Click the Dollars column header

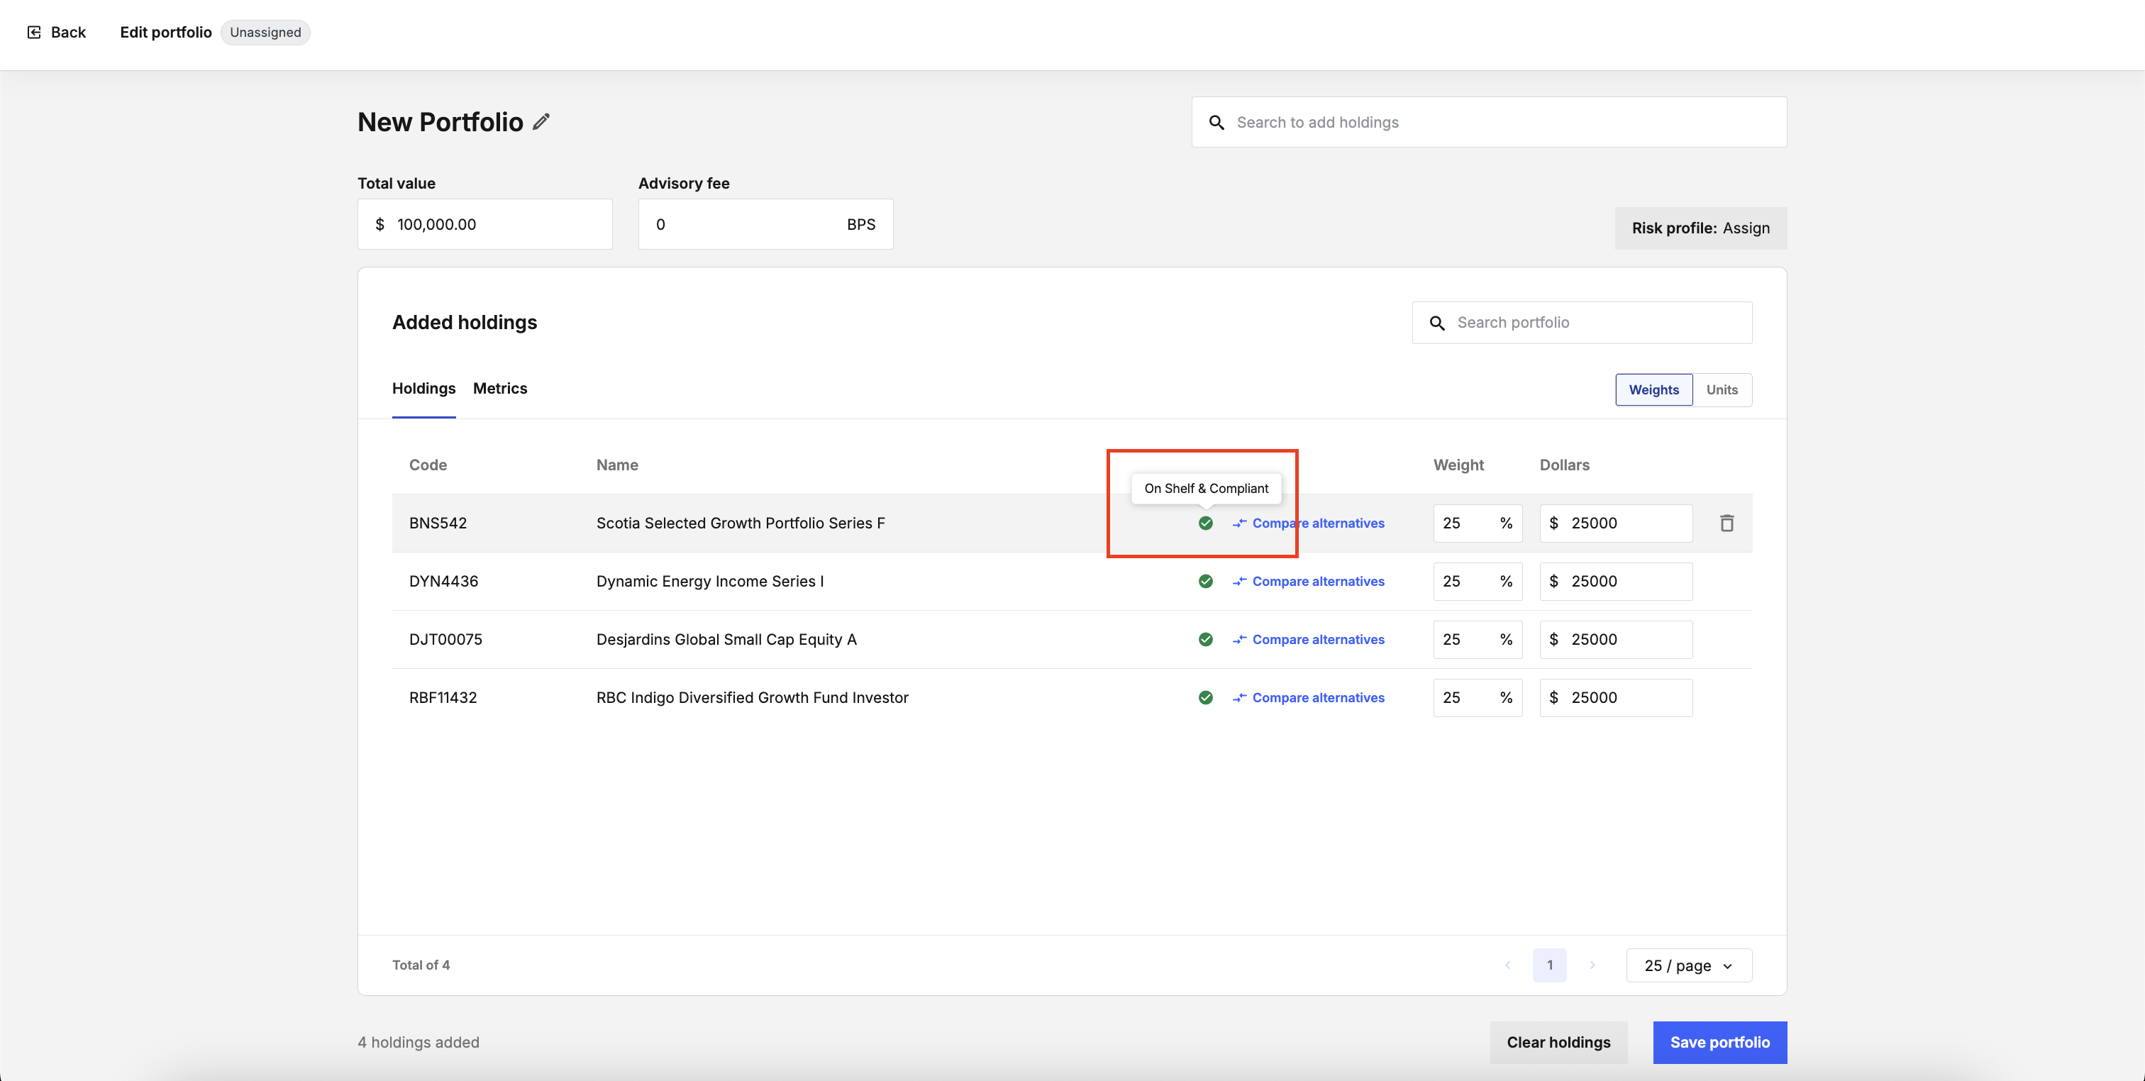[1565, 465]
